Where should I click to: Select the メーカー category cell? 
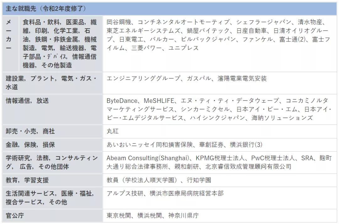(11, 44)
